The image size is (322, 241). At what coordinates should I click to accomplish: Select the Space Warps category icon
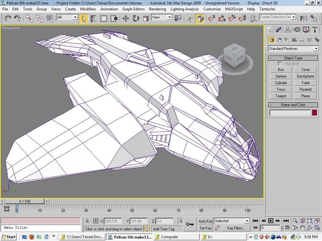[309, 40]
